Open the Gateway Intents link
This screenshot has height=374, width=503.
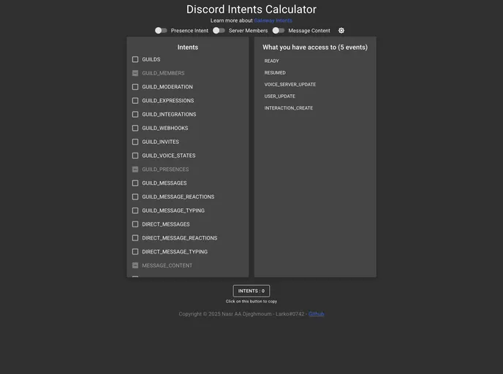(273, 20)
